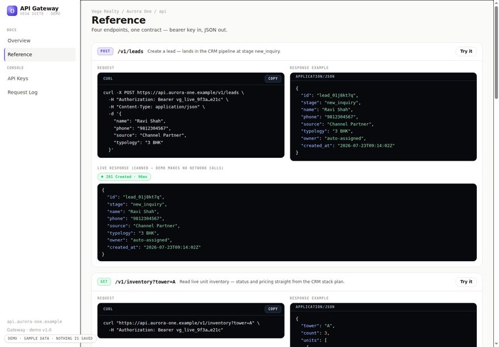Click the Reference page heading

[x=119, y=20]
